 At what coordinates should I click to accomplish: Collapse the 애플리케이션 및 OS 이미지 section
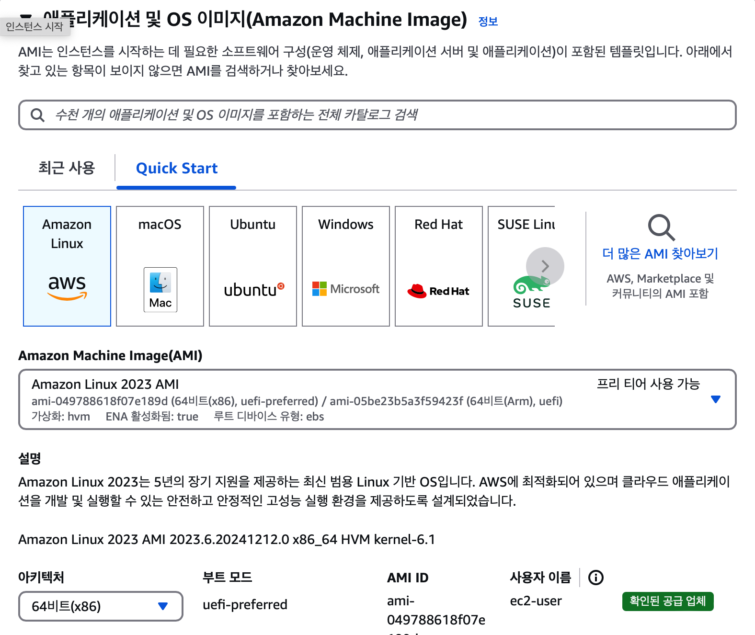click(x=27, y=16)
